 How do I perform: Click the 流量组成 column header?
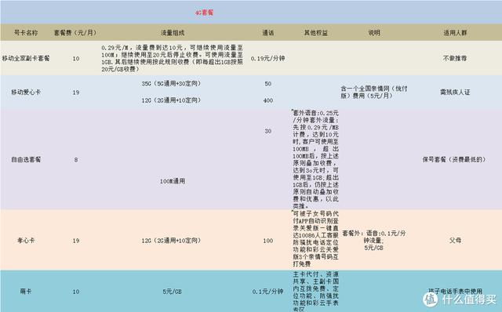(x=173, y=33)
